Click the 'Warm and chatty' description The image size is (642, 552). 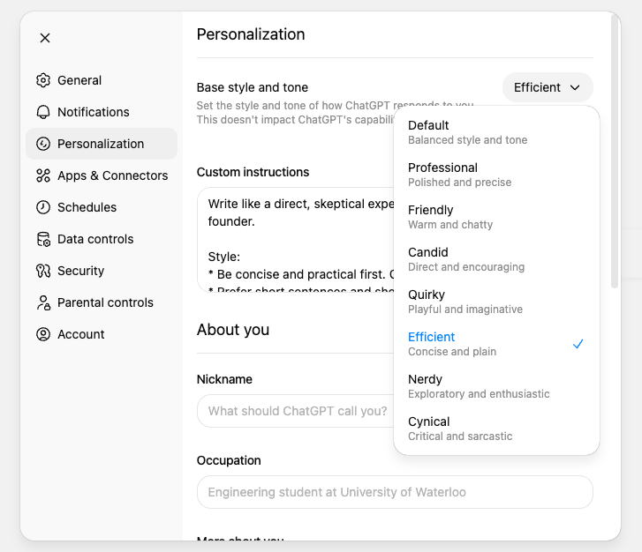[x=450, y=225]
